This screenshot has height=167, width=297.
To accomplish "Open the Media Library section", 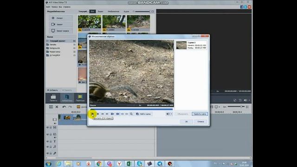I will 67,98.
